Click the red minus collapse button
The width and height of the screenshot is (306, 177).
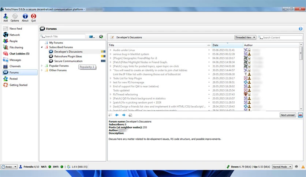tap(301, 115)
